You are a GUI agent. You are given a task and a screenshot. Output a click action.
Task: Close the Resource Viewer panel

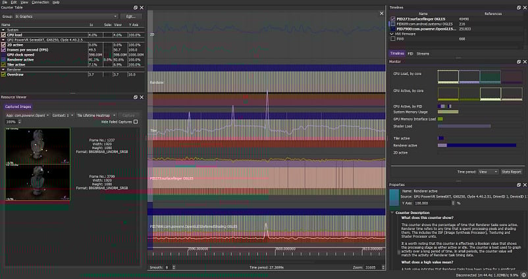pyautogui.click(x=142, y=97)
